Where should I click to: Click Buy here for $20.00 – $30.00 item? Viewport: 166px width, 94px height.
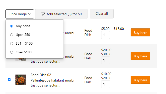[x=140, y=56]
